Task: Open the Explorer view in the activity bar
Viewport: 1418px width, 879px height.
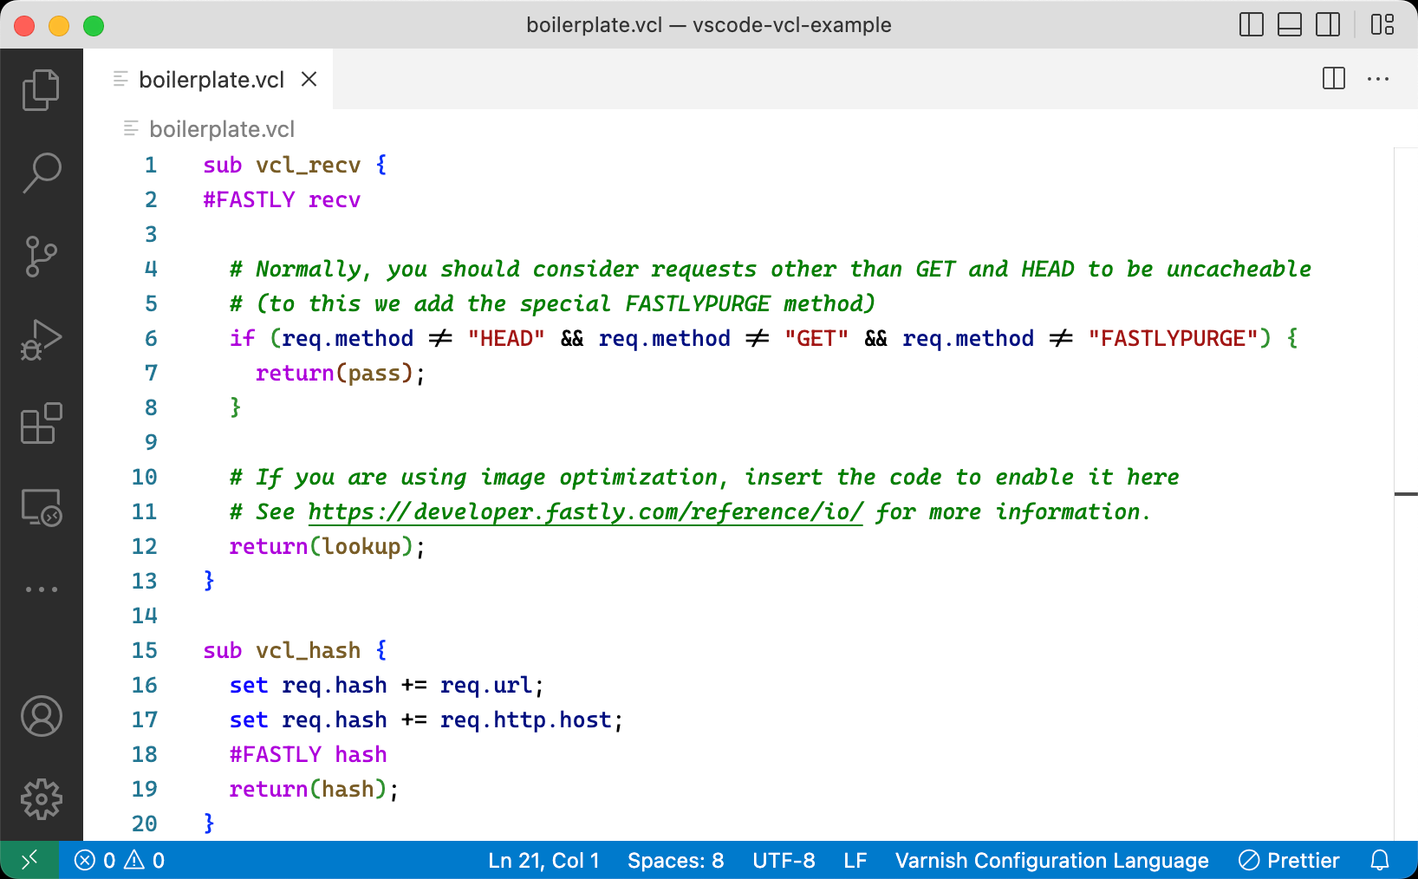Action: click(x=41, y=89)
